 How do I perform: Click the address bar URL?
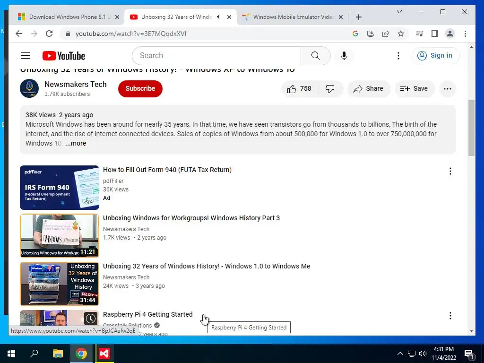[x=130, y=34]
